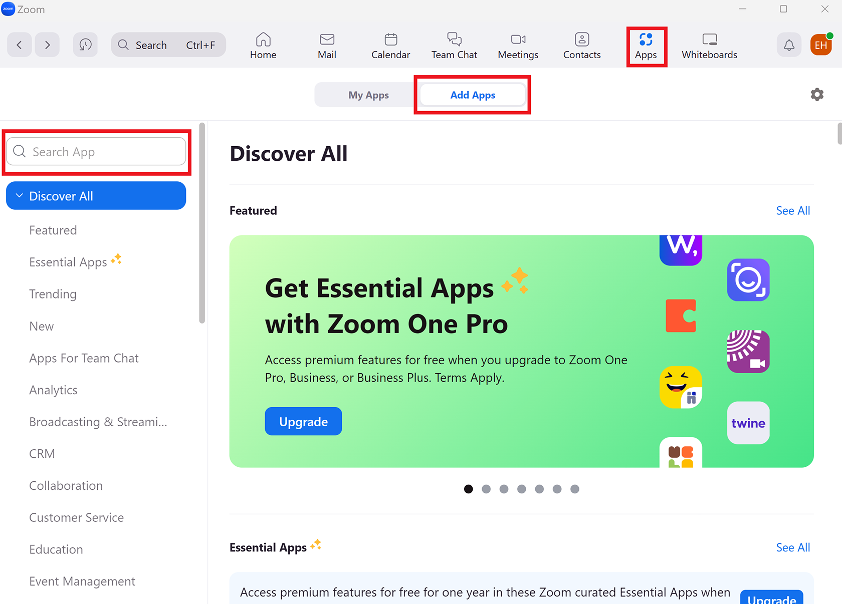Select CRM category
Viewport: 842px width, 604px height.
pyautogui.click(x=42, y=454)
